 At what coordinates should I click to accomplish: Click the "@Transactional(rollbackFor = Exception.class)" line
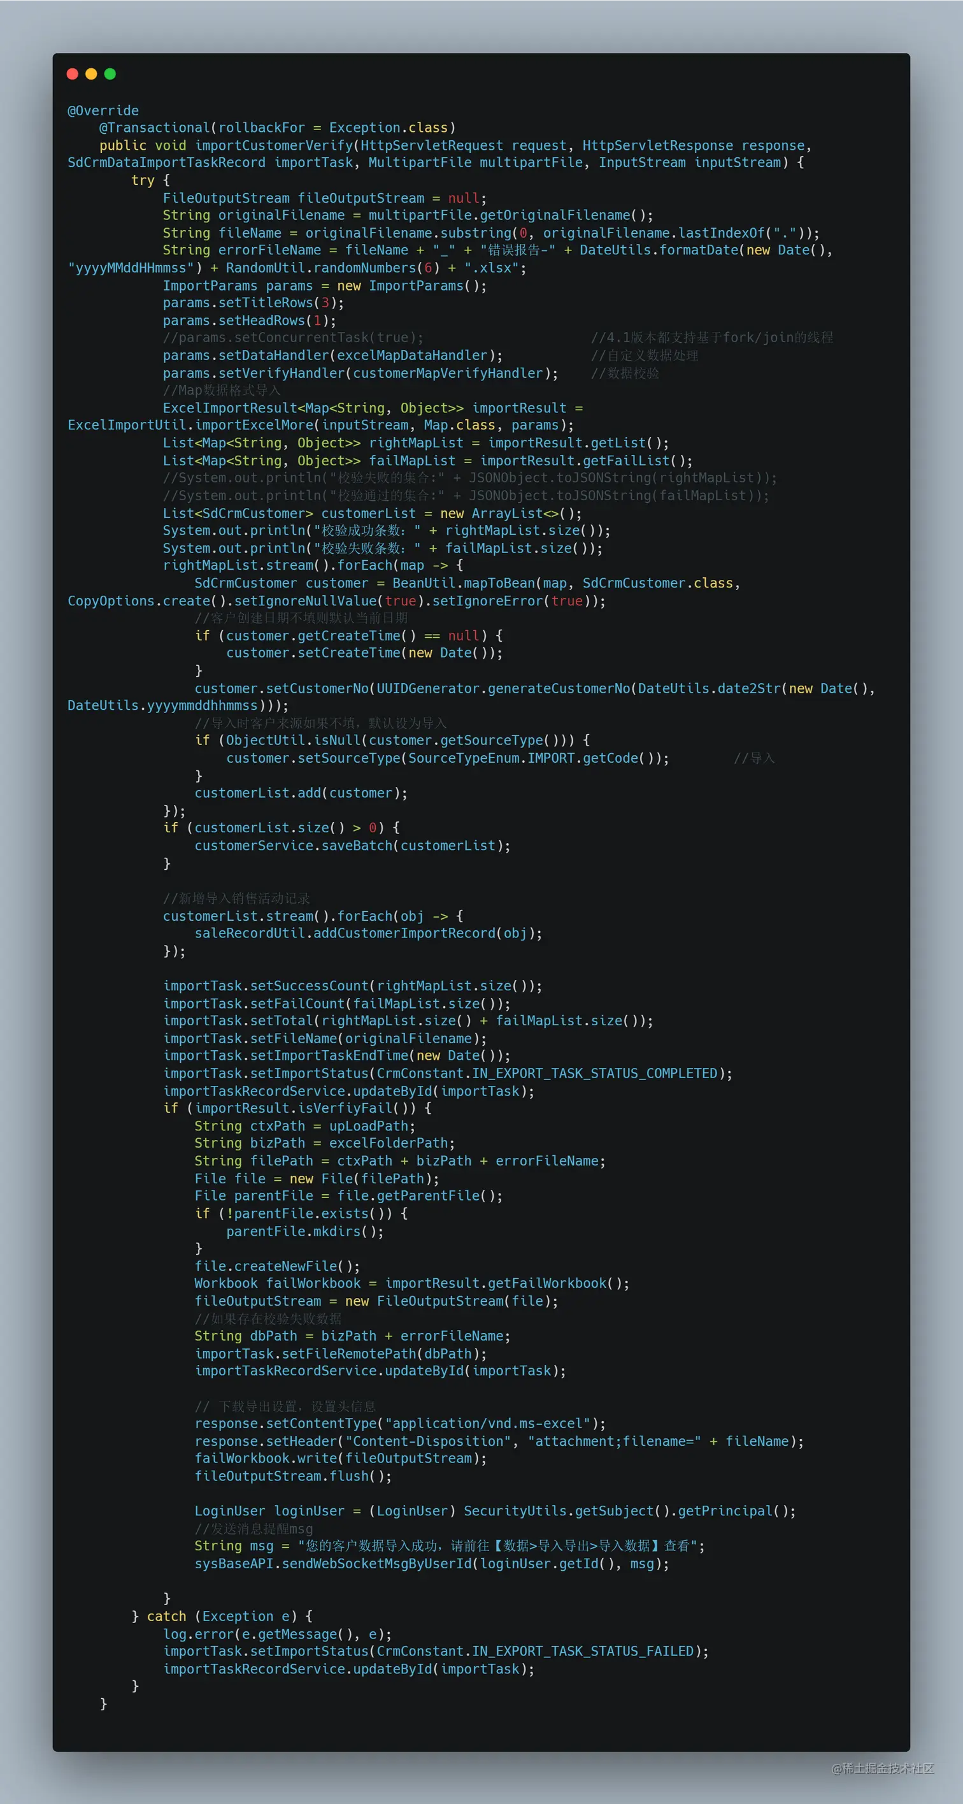pos(277,128)
